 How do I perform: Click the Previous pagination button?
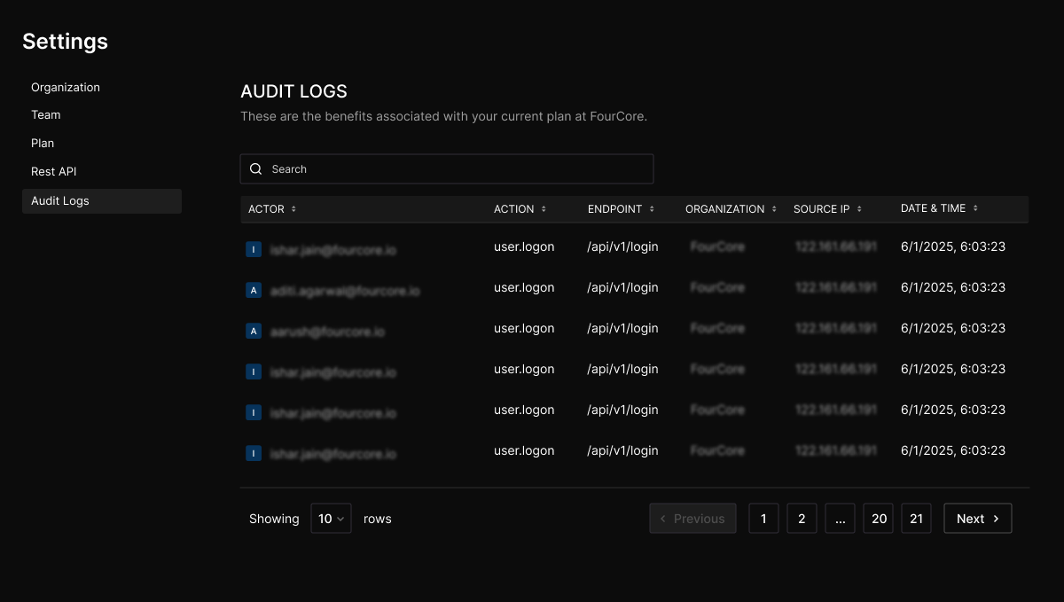(x=692, y=519)
